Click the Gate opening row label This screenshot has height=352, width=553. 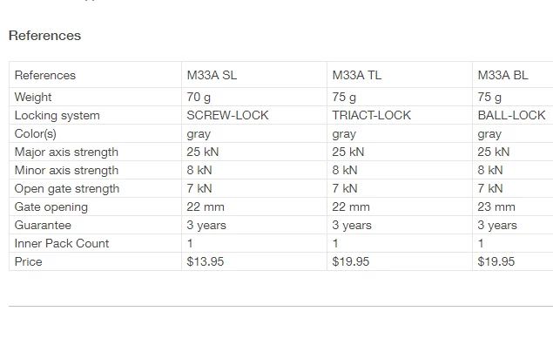[51, 206]
